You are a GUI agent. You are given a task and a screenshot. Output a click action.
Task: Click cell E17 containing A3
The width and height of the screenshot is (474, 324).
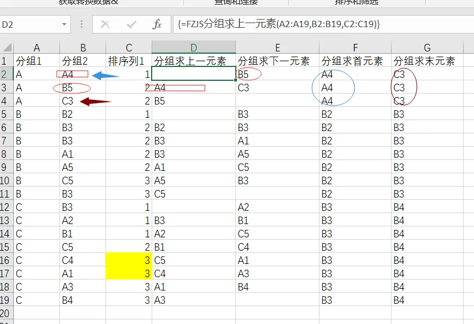pyautogui.click(x=277, y=273)
